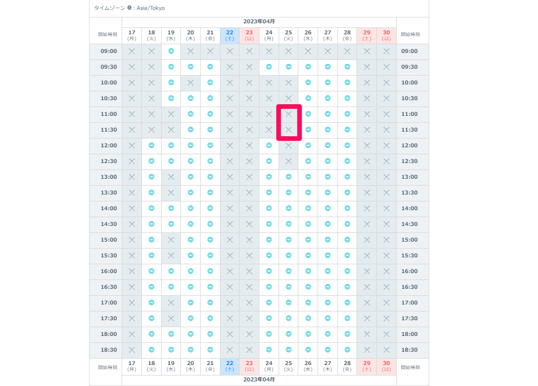The width and height of the screenshot is (538, 386).
Task: Pick the 14:30 available slot on April 21
Action: coord(211,224)
